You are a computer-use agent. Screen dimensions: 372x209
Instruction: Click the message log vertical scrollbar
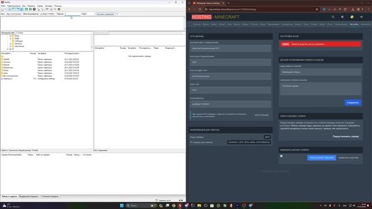[x=184, y=23]
